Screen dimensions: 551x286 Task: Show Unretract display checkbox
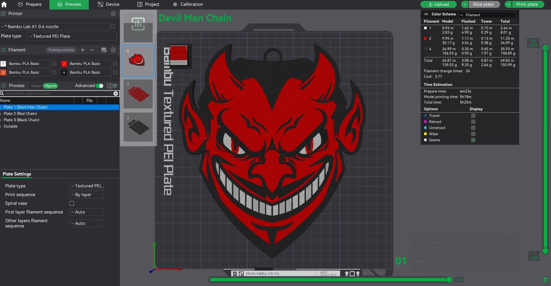pos(473,128)
